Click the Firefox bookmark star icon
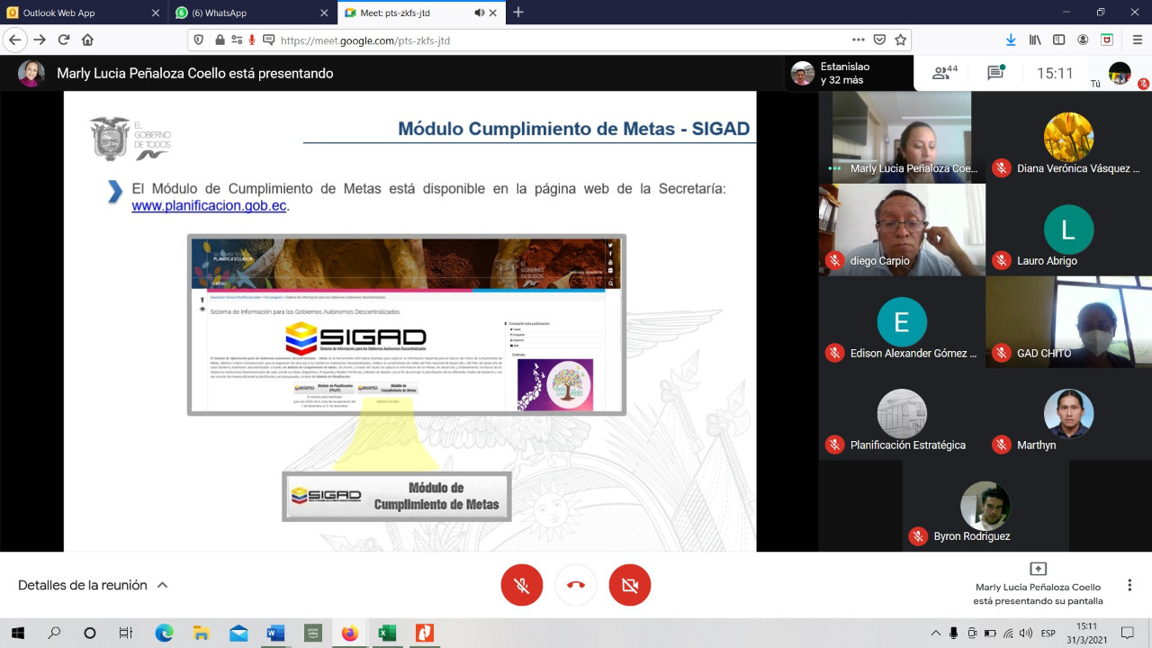This screenshot has width=1152, height=648. (x=900, y=40)
